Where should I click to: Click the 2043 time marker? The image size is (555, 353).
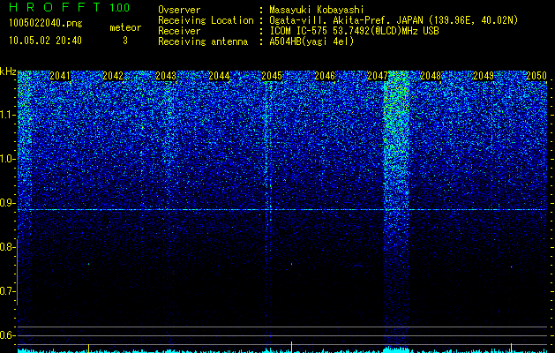[166, 76]
